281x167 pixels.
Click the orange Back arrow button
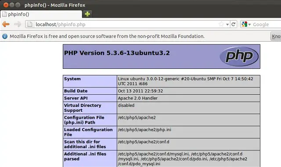tap(6, 24)
